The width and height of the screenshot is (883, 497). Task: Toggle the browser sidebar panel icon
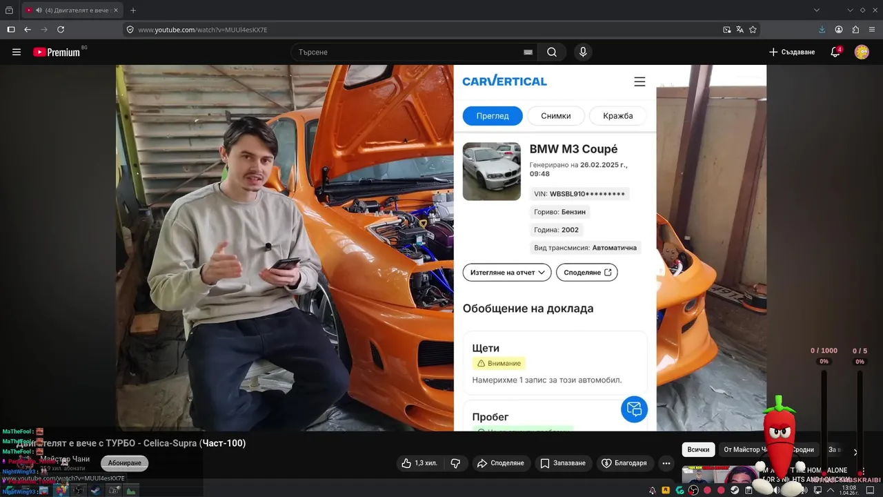pos(11,30)
